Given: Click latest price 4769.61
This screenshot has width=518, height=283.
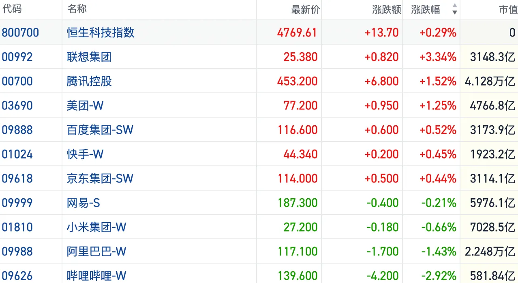Looking at the screenshot, I should click(x=297, y=32).
